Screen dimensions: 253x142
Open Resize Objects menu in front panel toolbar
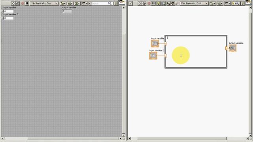[77, 3]
